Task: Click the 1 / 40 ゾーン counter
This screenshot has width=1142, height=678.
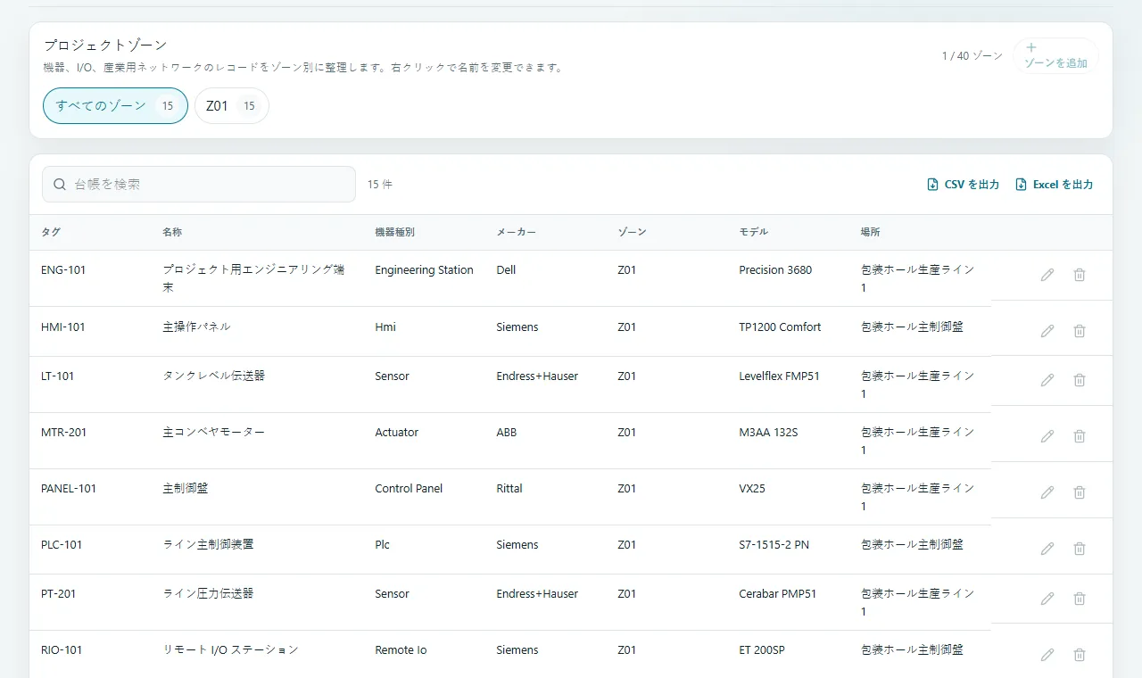Action: click(972, 55)
